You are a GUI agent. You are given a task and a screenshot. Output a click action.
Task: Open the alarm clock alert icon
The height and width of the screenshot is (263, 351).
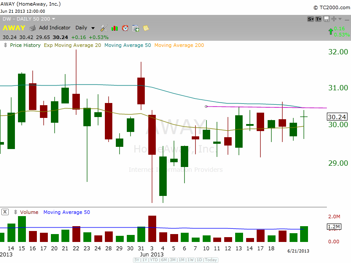pyautogui.click(x=125, y=28)
